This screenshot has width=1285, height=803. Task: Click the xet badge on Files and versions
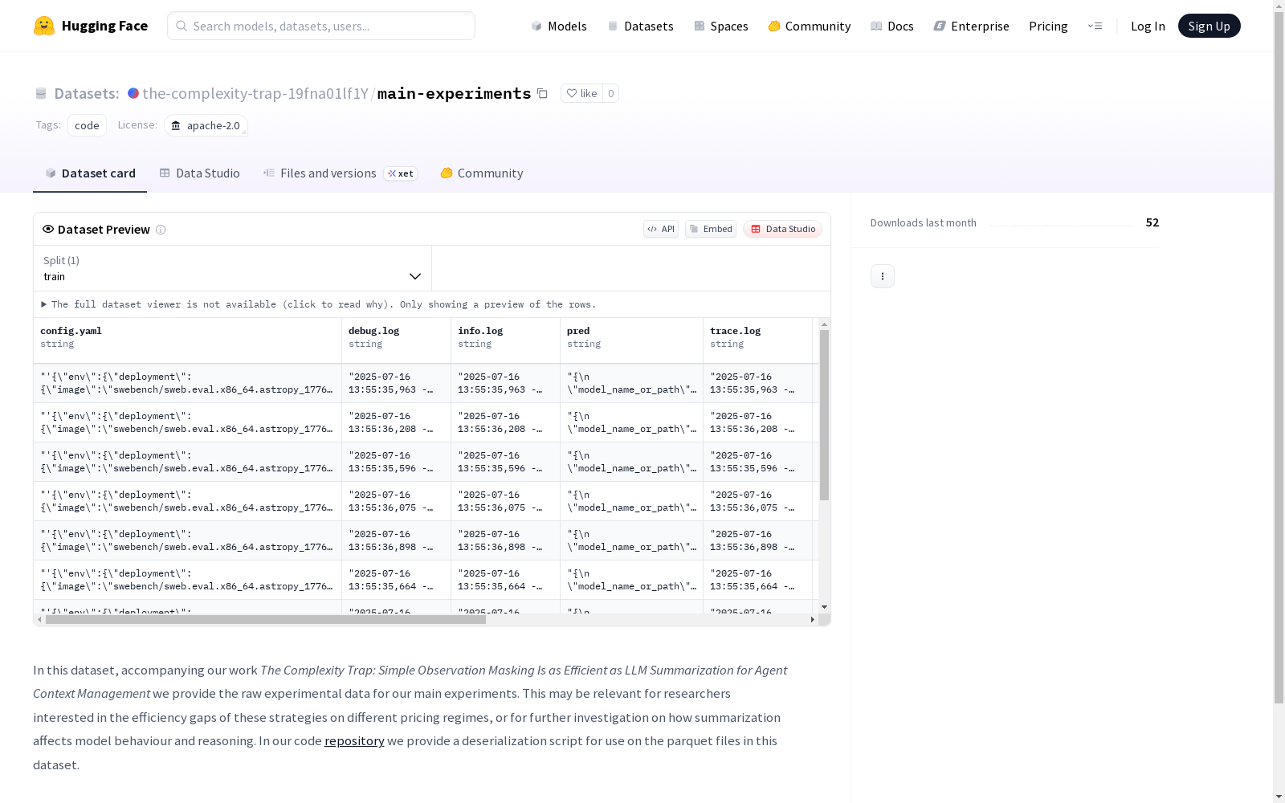pos(400,173)
